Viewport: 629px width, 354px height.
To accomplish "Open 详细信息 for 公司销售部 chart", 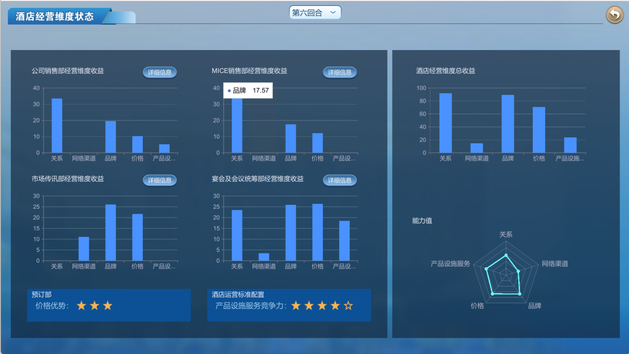I will pyautogui.click(x=160, y=72).
